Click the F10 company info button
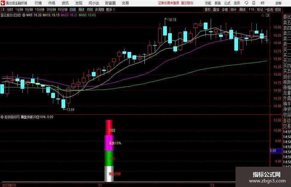The width and height of the screenshot is (291, 187). pos(252,10)
